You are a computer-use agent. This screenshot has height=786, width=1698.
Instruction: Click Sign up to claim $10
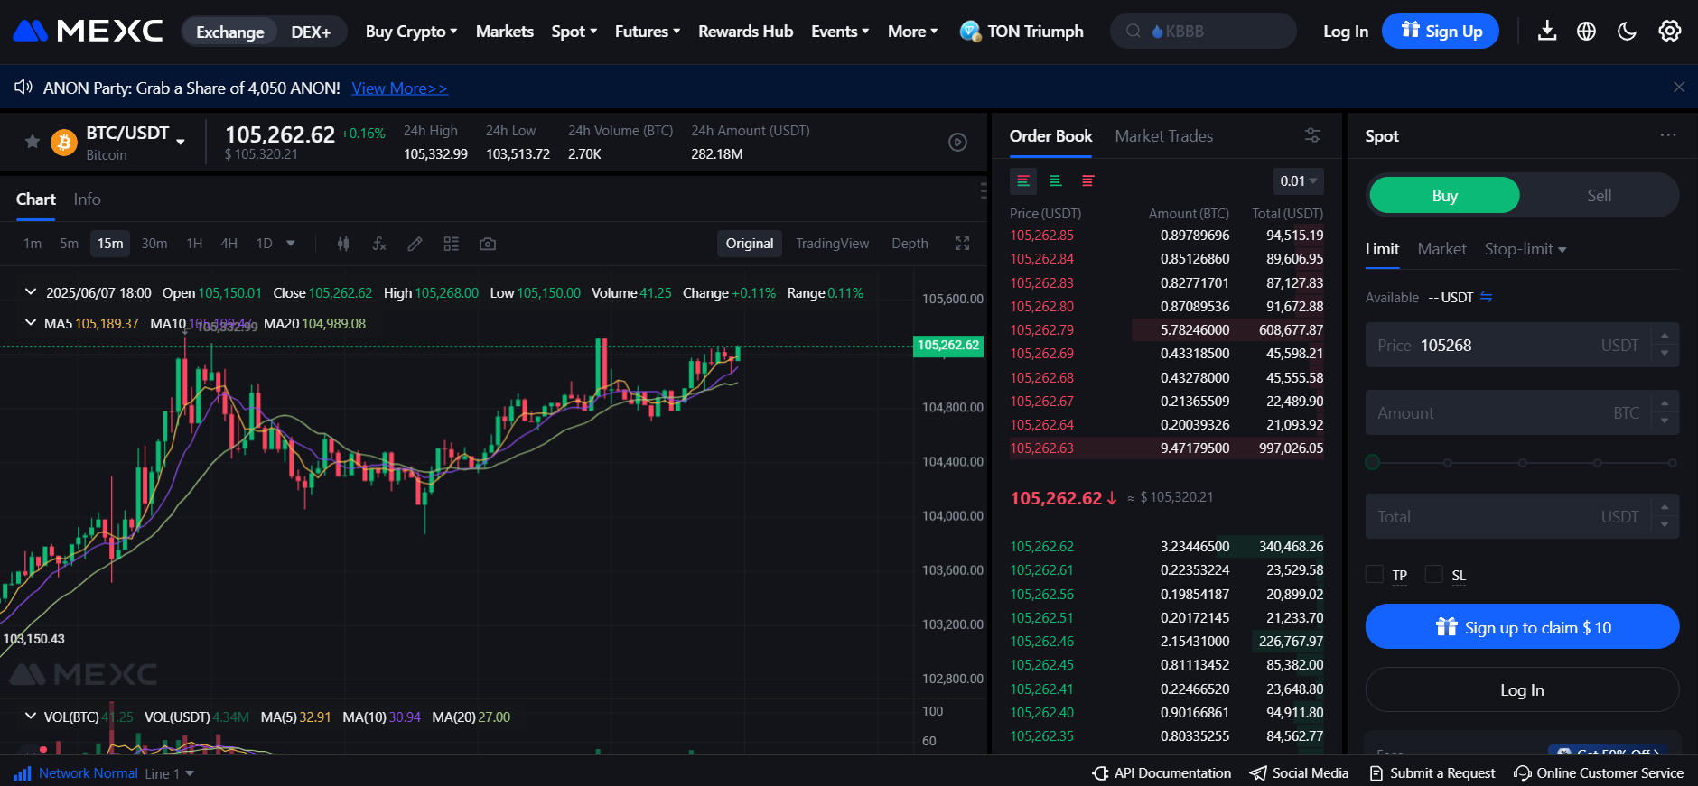point(1523,627)
